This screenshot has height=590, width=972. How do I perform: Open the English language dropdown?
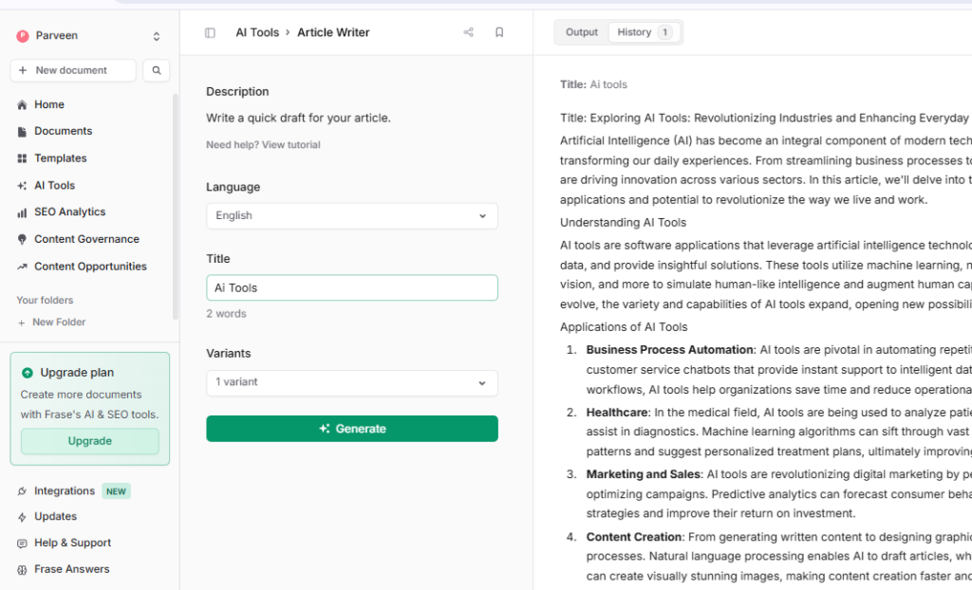(351, 215)
